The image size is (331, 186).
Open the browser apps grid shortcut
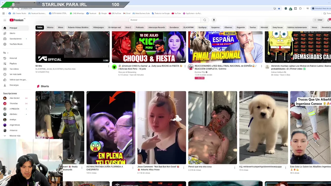3,13
